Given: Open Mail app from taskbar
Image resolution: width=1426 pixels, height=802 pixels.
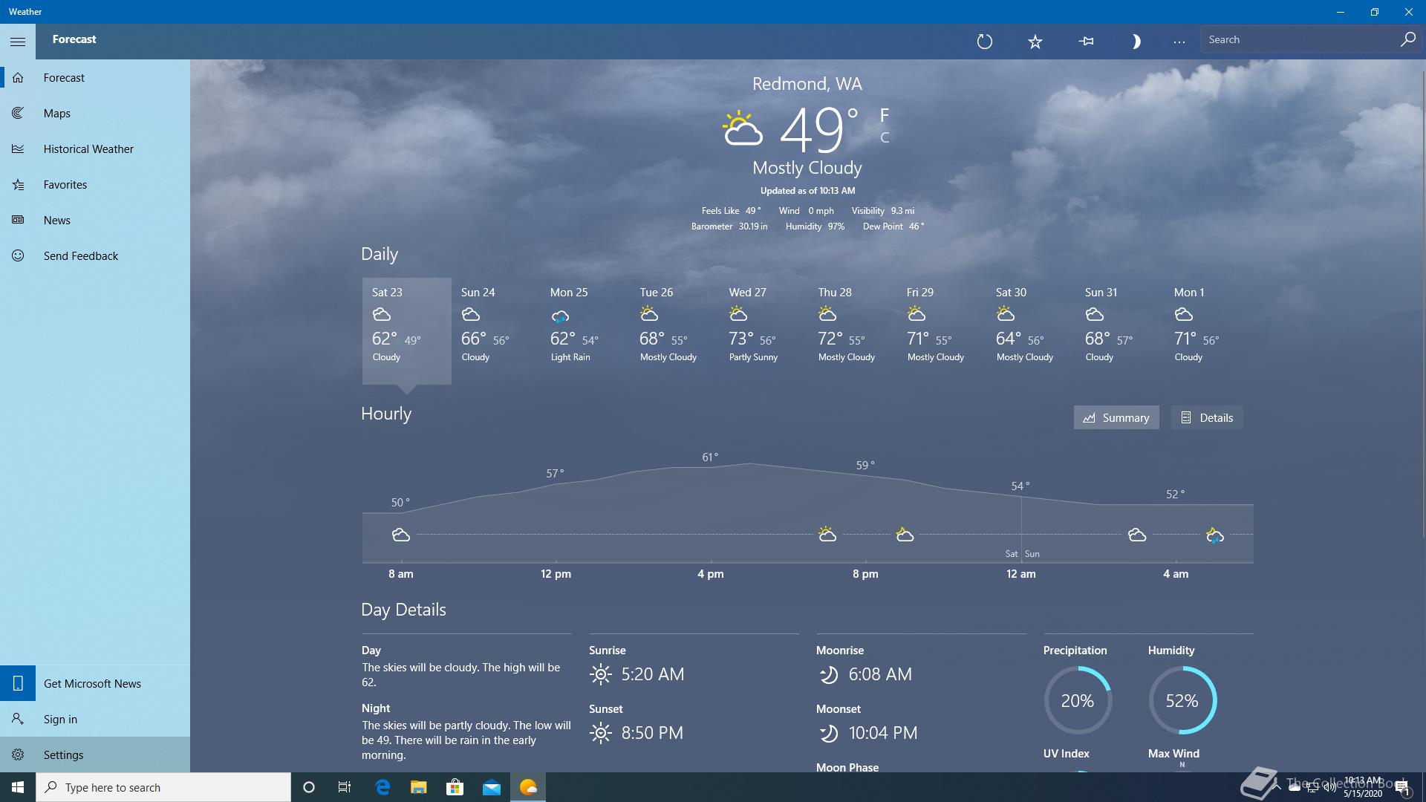Looking at the screenshot, I should tap(491, 787).
